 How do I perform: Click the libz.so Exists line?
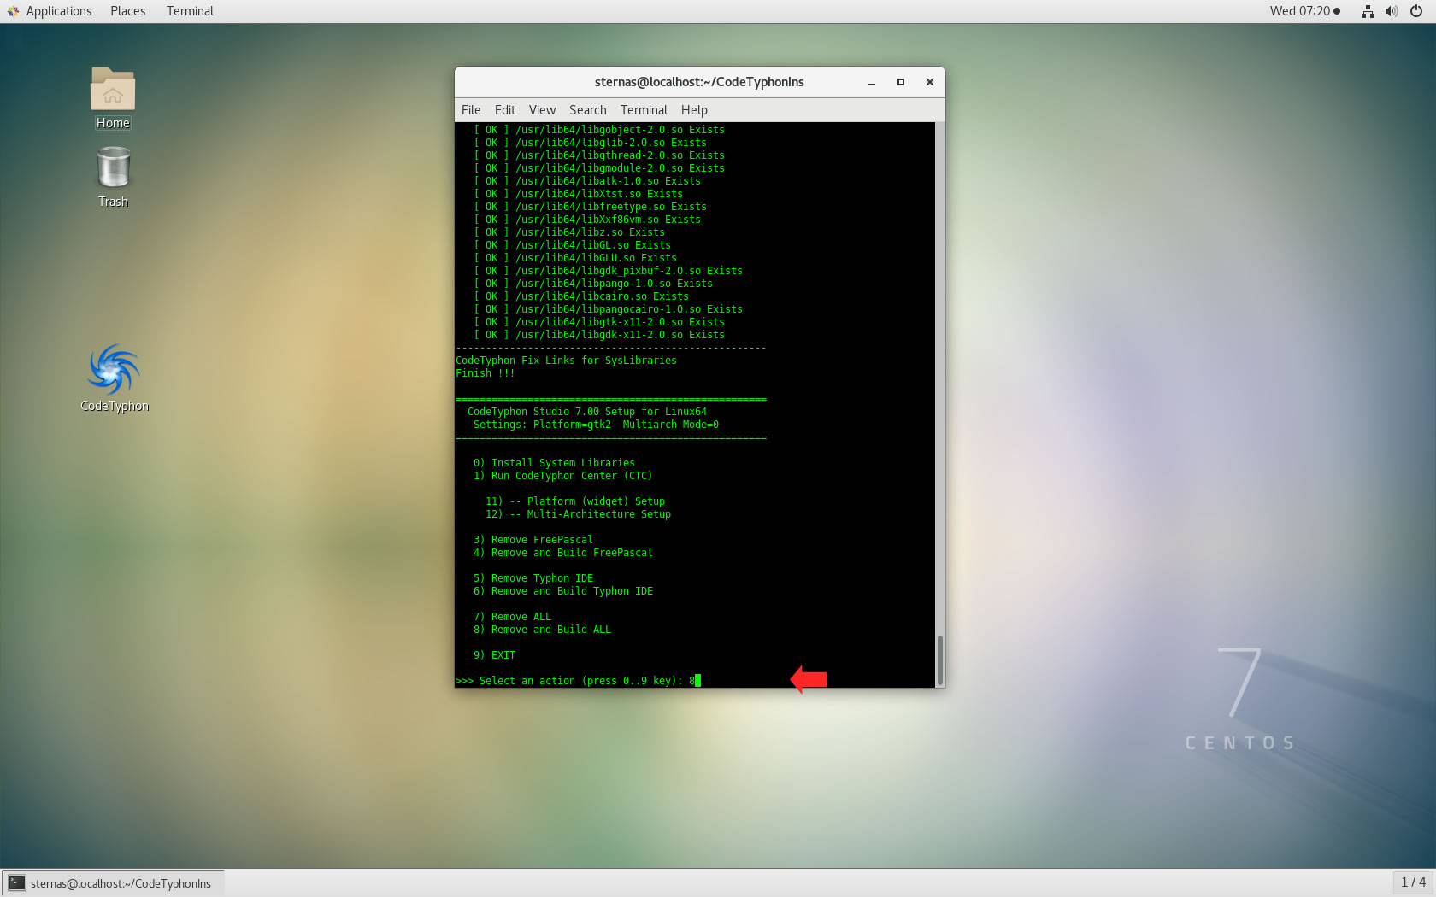coord(569,232)
